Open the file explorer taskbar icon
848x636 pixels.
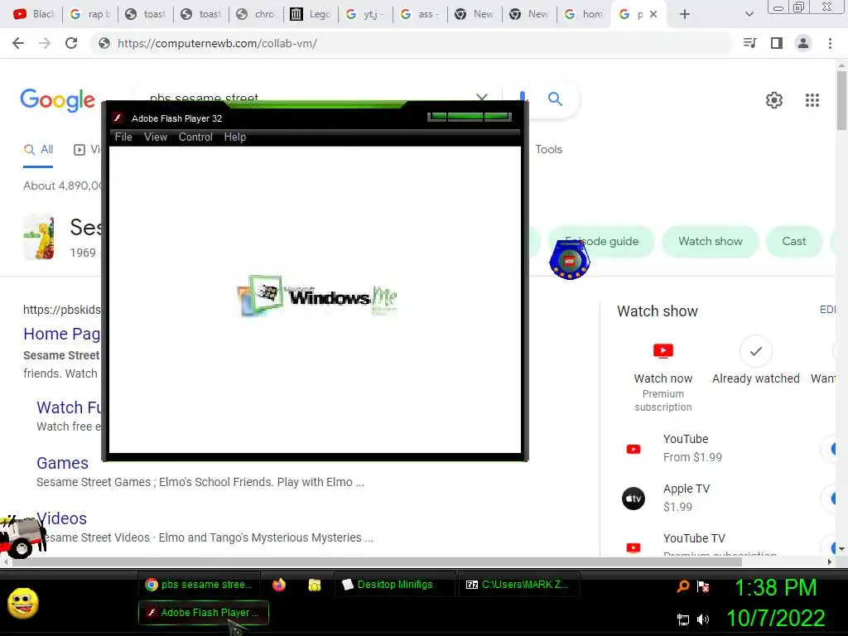click(x=314, y=585)
